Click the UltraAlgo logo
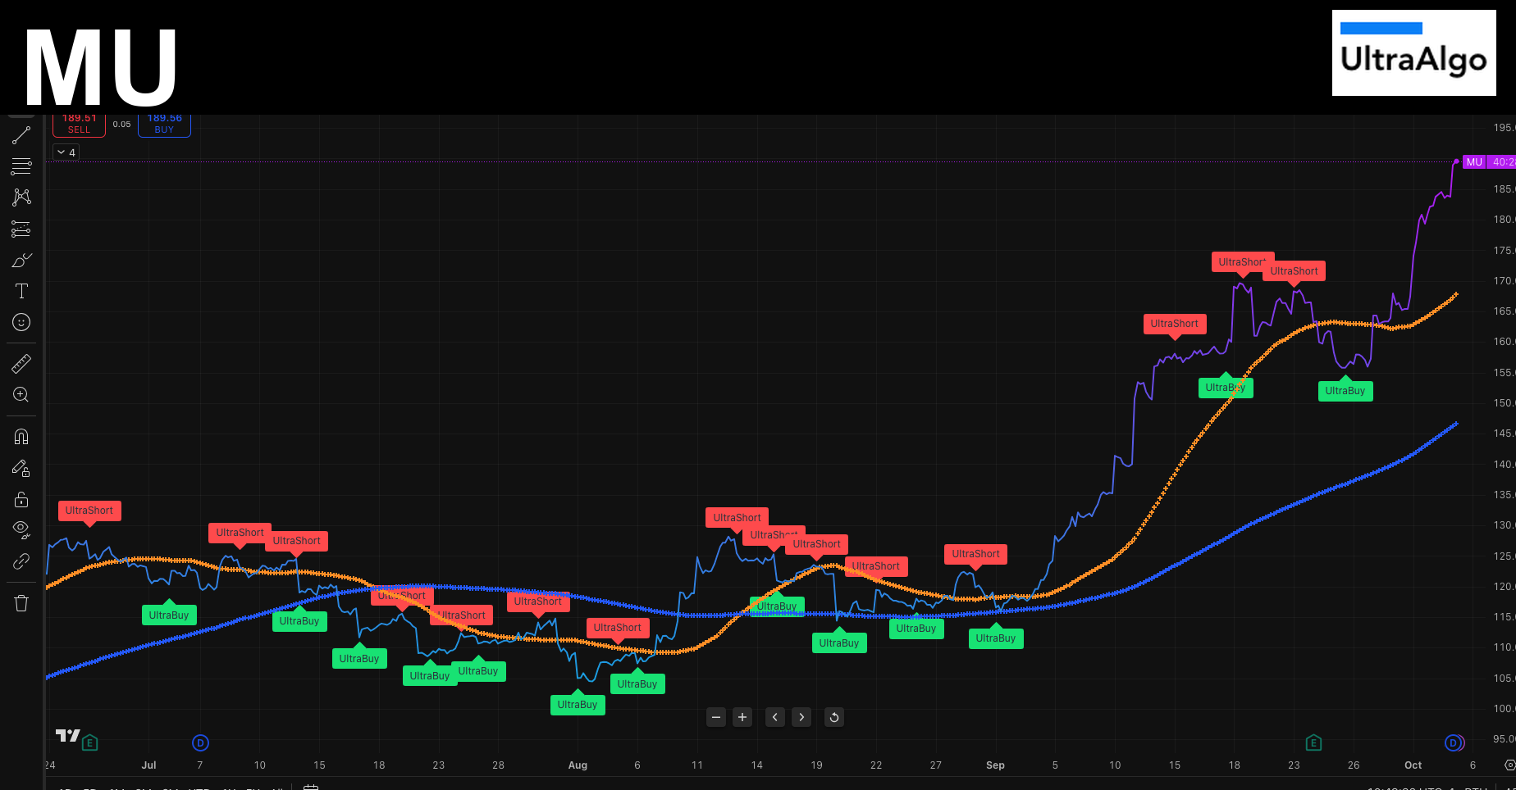 click(x=1413, y=52)
